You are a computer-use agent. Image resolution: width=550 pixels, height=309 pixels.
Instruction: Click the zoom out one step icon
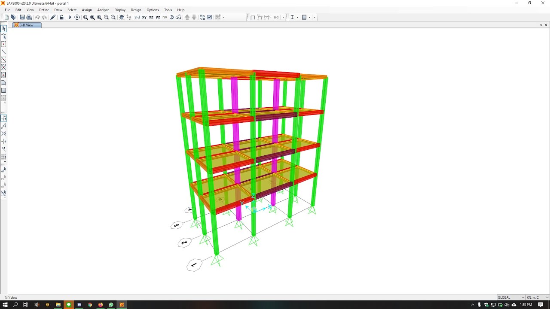113,17
